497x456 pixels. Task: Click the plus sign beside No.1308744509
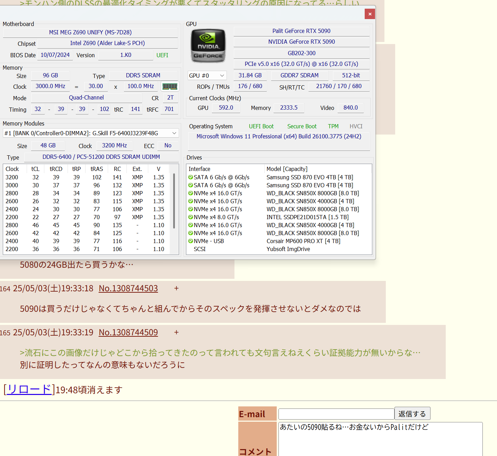coord(176,333)
